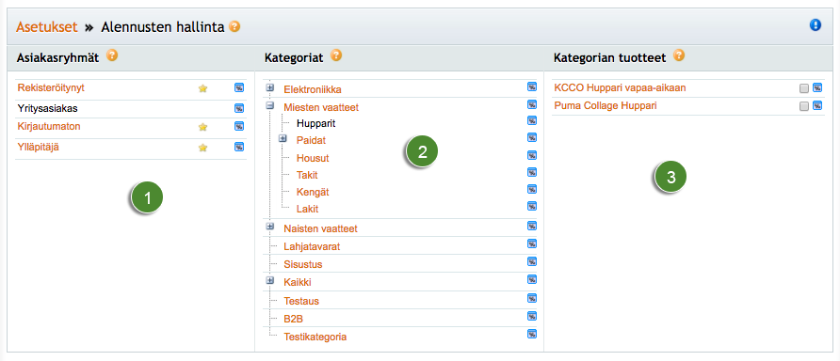This screenshot has height=361, width=840.
Task: Select Naisten vaatteet in category tree
Action: [x=320, y=228]
